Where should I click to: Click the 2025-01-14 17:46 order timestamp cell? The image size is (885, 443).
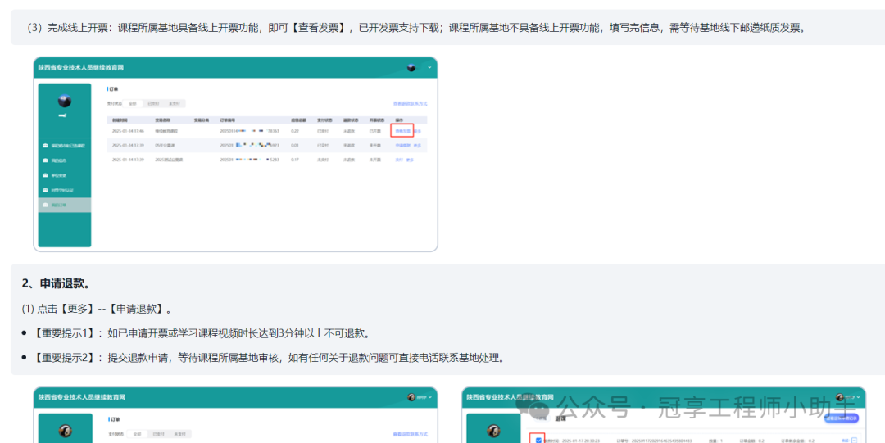point(128,131)
